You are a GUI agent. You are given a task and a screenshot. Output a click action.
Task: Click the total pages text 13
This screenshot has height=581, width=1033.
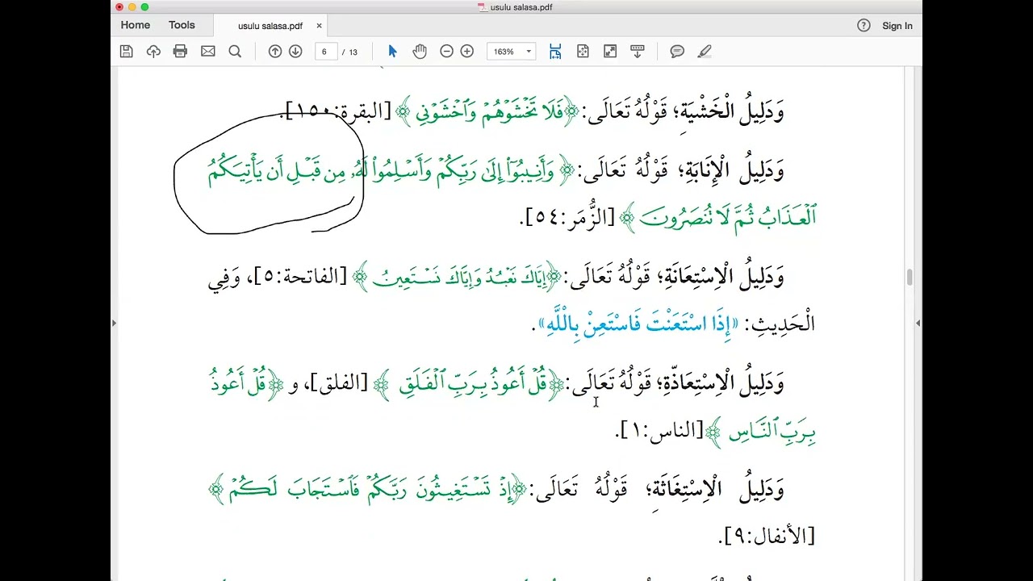point(353,52)
